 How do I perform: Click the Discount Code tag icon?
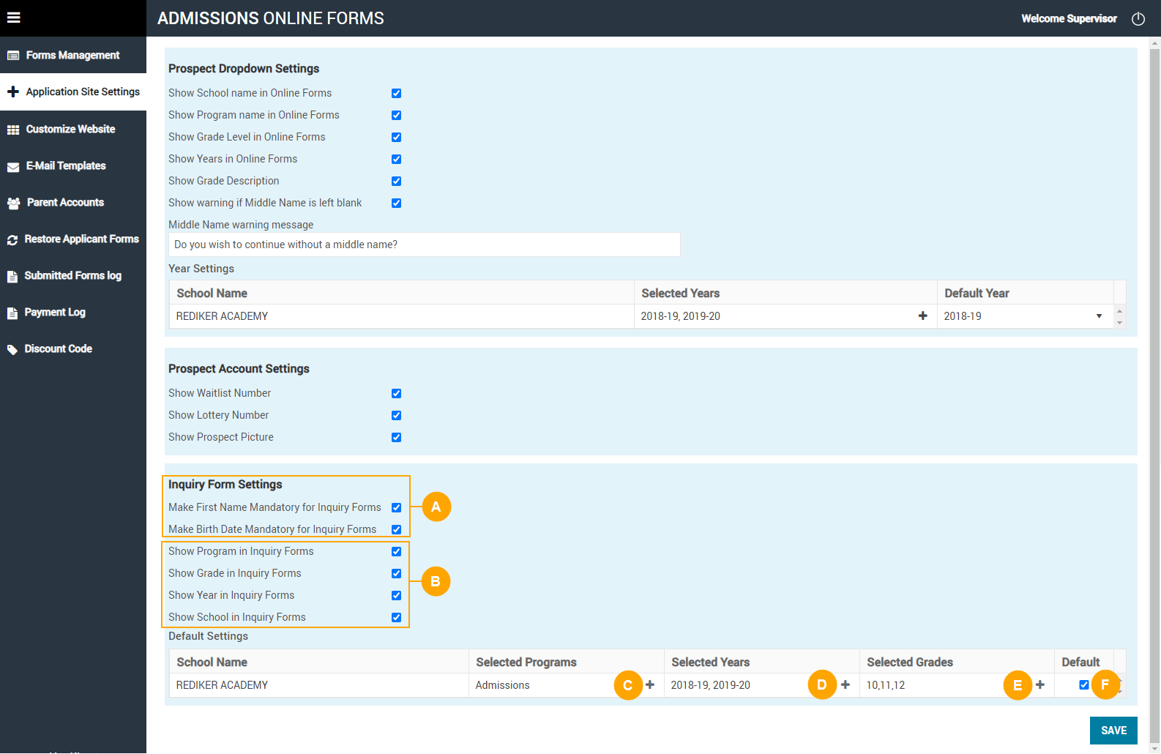[x=12, y=350]
